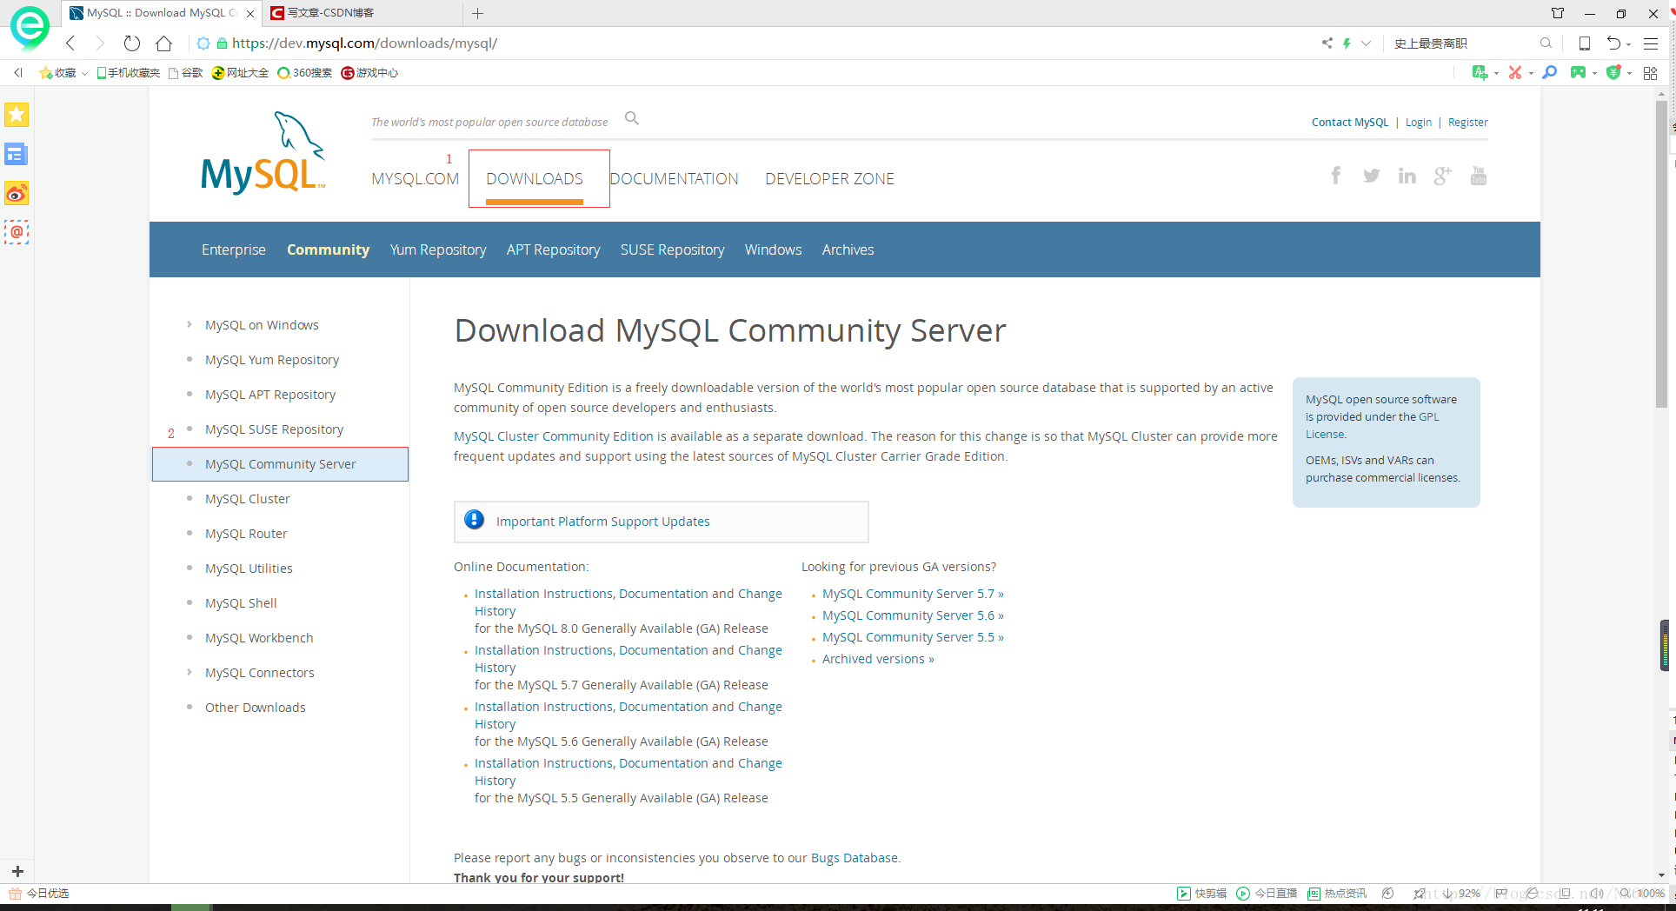Open the Weibo sidebar icon

point(17,193)
